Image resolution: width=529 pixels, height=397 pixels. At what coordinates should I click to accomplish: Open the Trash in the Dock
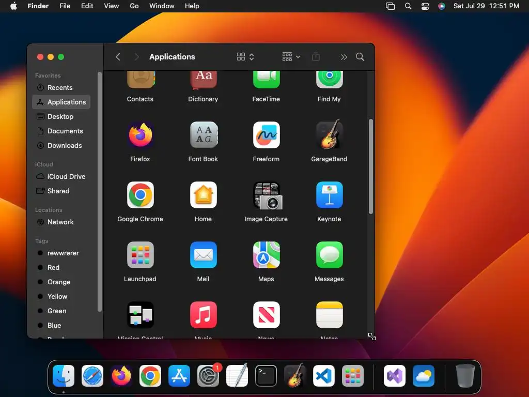(465, 376)
